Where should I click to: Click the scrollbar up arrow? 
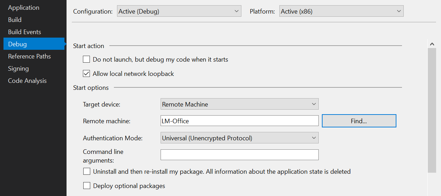pyautogui.click(x=432, y=44)
